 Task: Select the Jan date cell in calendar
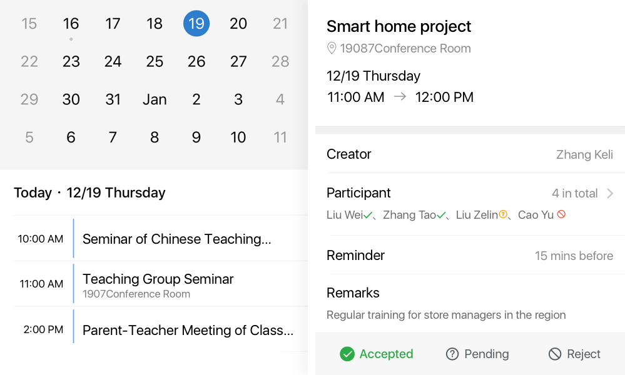click(155, 99)
